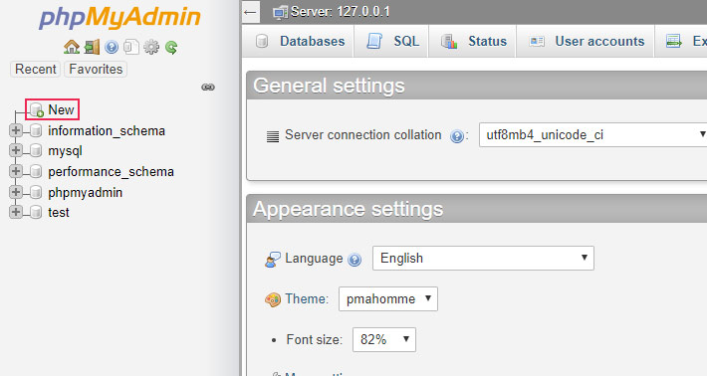Click the server monitor icon in breadcrumb
Image resolution: width=707 pixels, height=376 pixels.
pos(280,12)
